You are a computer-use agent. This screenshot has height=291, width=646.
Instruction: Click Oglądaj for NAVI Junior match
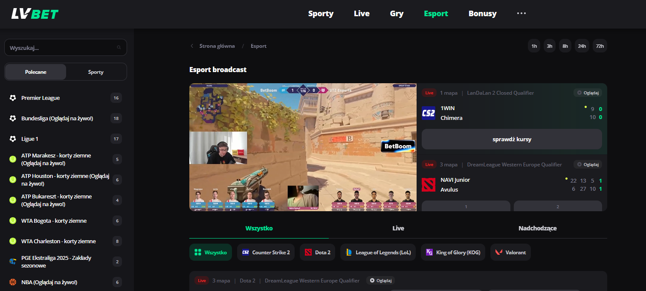point(588,165)
